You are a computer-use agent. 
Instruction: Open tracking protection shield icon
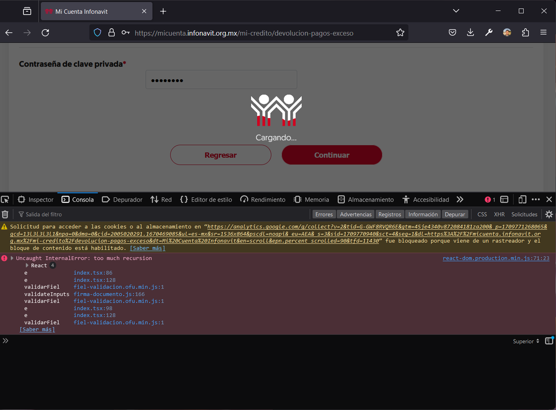click(x=97, y=32)
